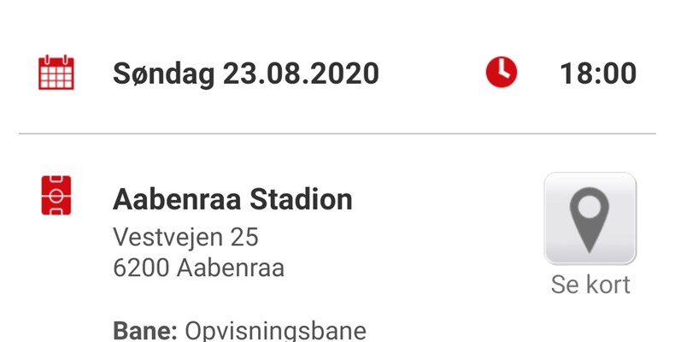Click the horizontal divider line

coord(337,134)
